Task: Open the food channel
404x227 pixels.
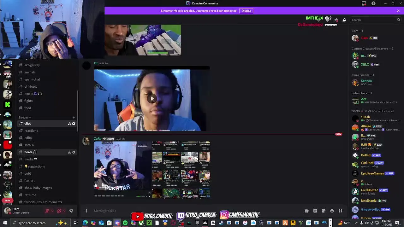Action: [47, 108]
